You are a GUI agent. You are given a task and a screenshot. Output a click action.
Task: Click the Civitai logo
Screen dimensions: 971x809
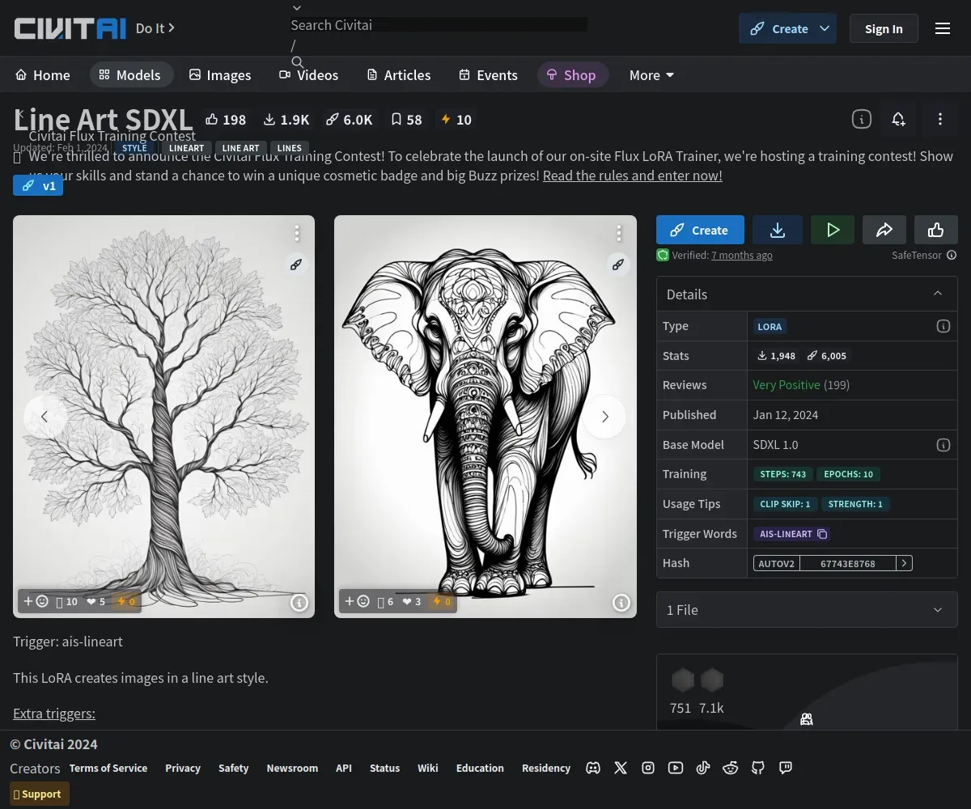[70, 28]
